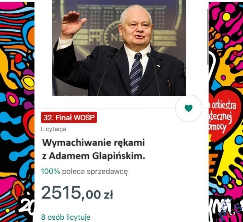Click the red WOŚP heart logo

point(224,115)
